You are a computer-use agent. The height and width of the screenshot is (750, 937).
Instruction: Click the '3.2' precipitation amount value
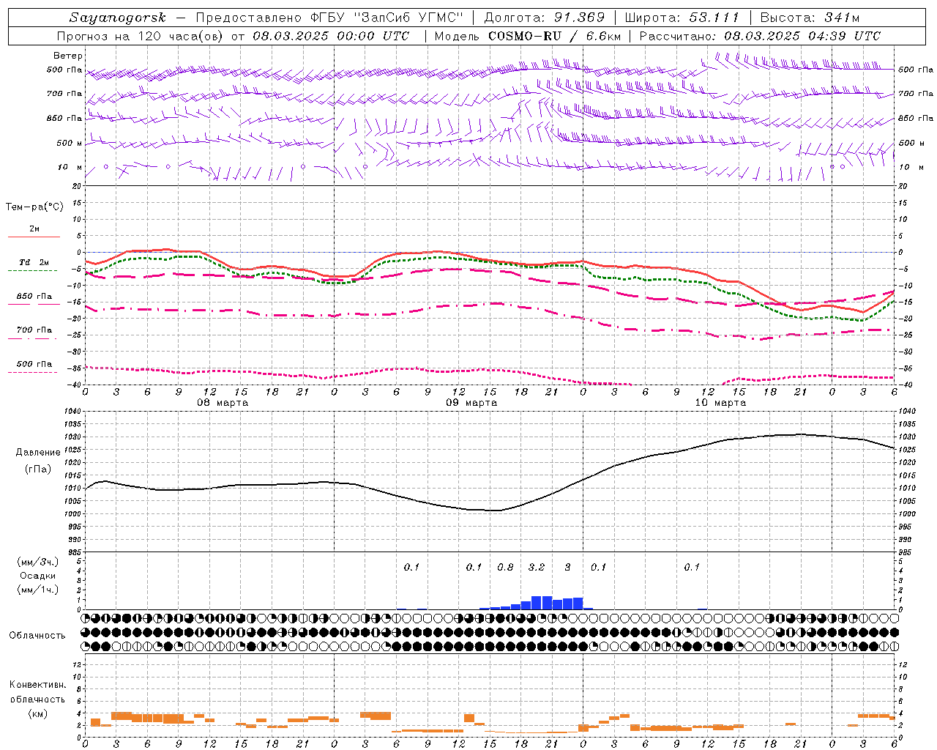click(537, 567)
